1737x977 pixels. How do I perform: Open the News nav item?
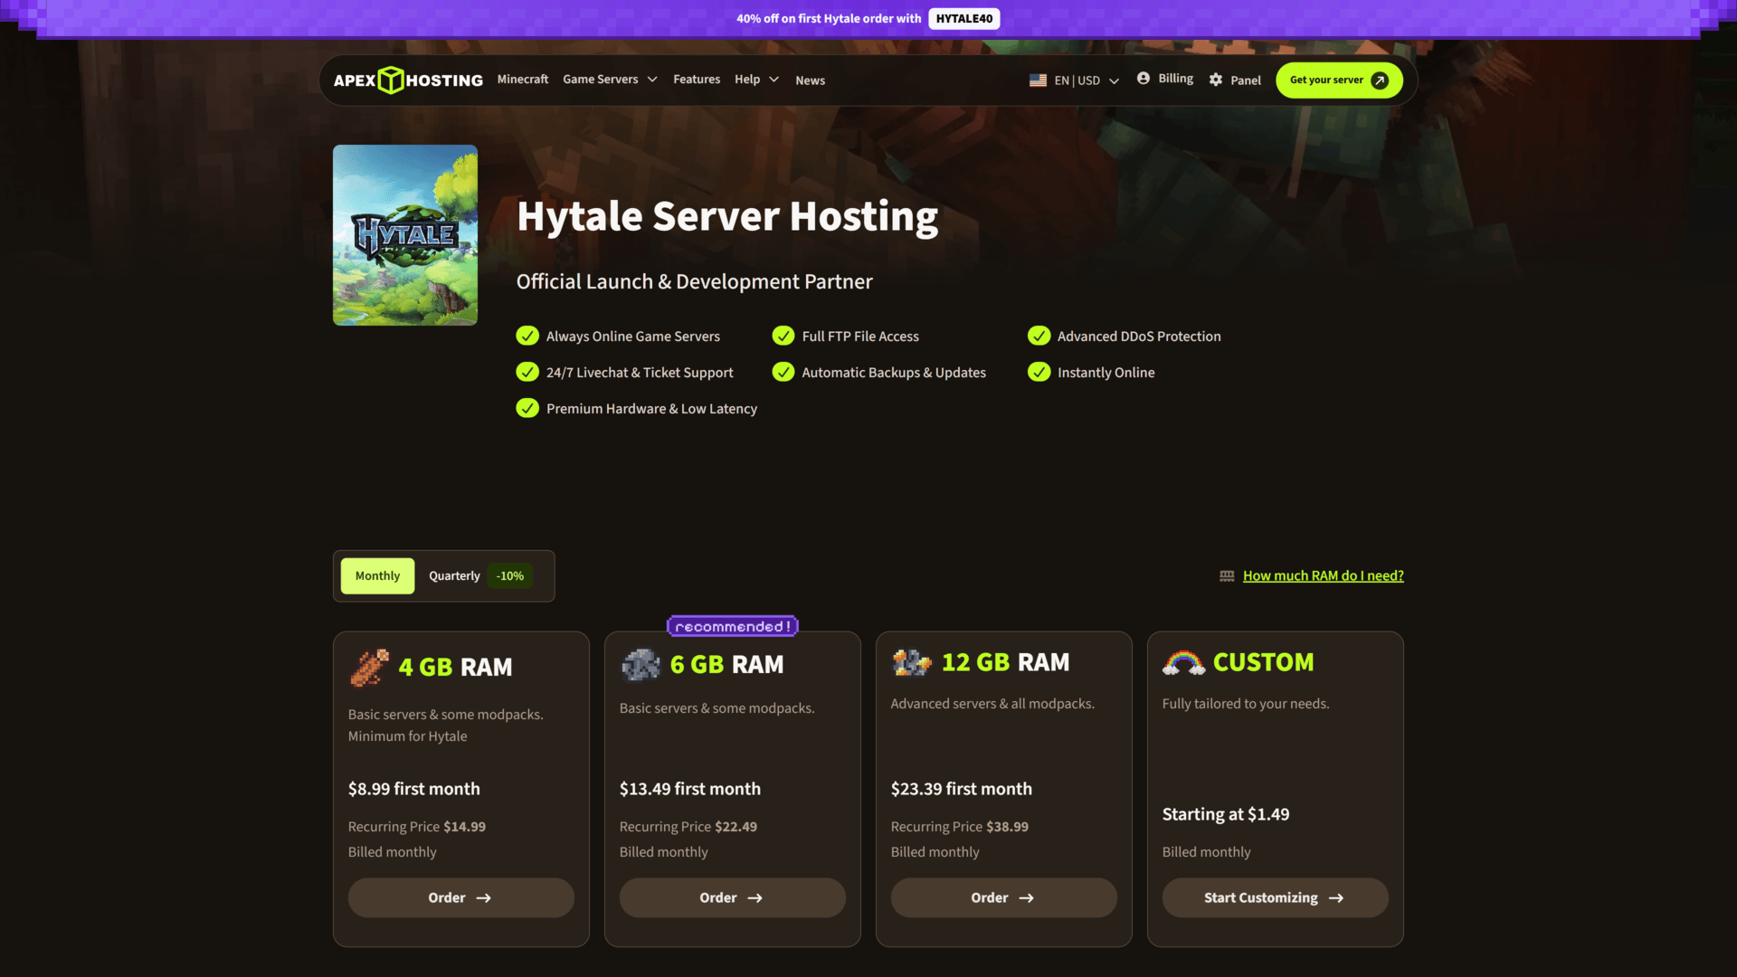coord(810,81)
